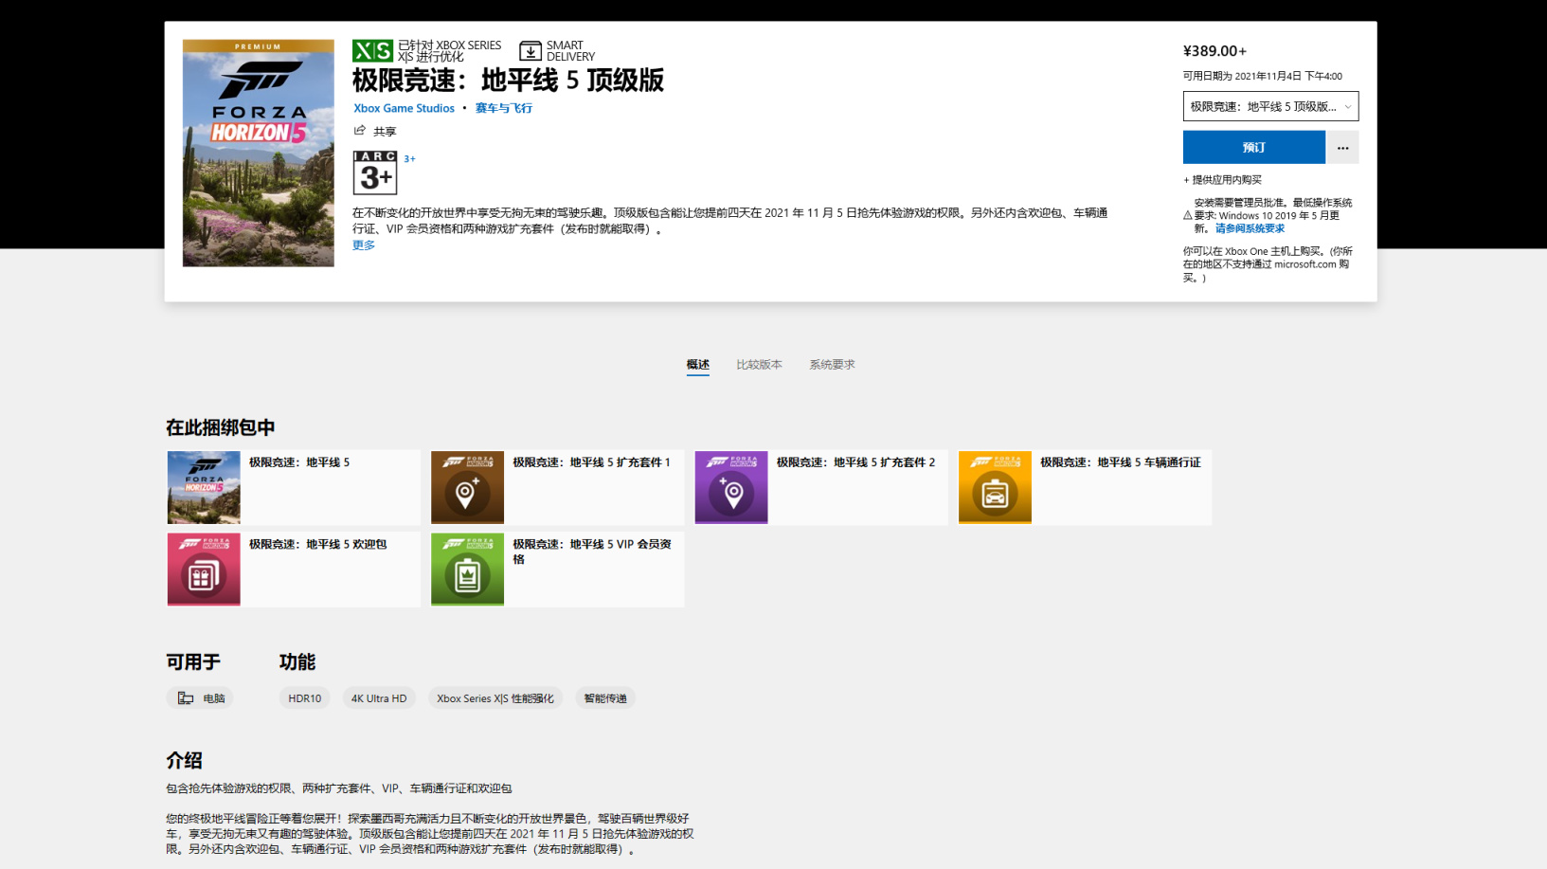Image resolution: width=1547 pixels, height=869 pixels.
Task: Open the 极限竞速:地平线 5 base game title
Action: (x=299, y=462)
